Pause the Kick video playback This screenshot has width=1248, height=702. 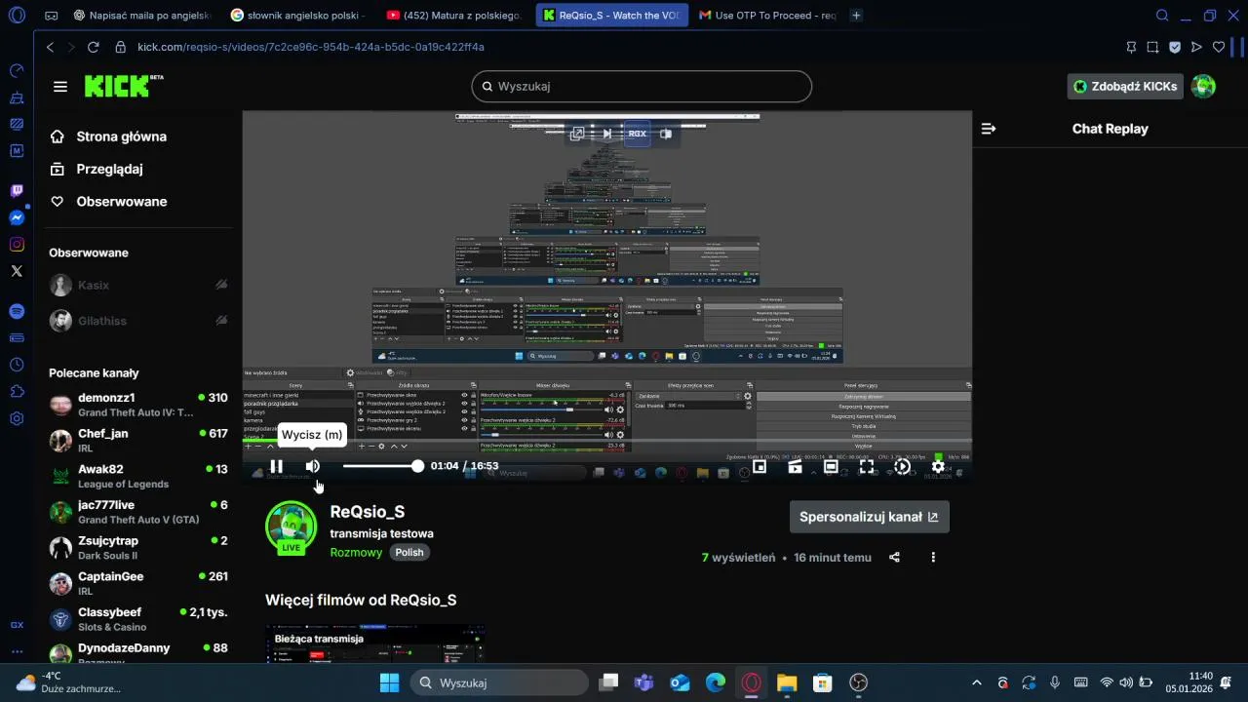point(277,466)
